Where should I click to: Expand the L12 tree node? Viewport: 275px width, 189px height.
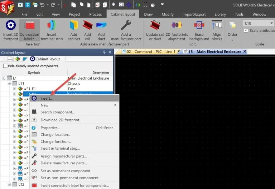9,184
